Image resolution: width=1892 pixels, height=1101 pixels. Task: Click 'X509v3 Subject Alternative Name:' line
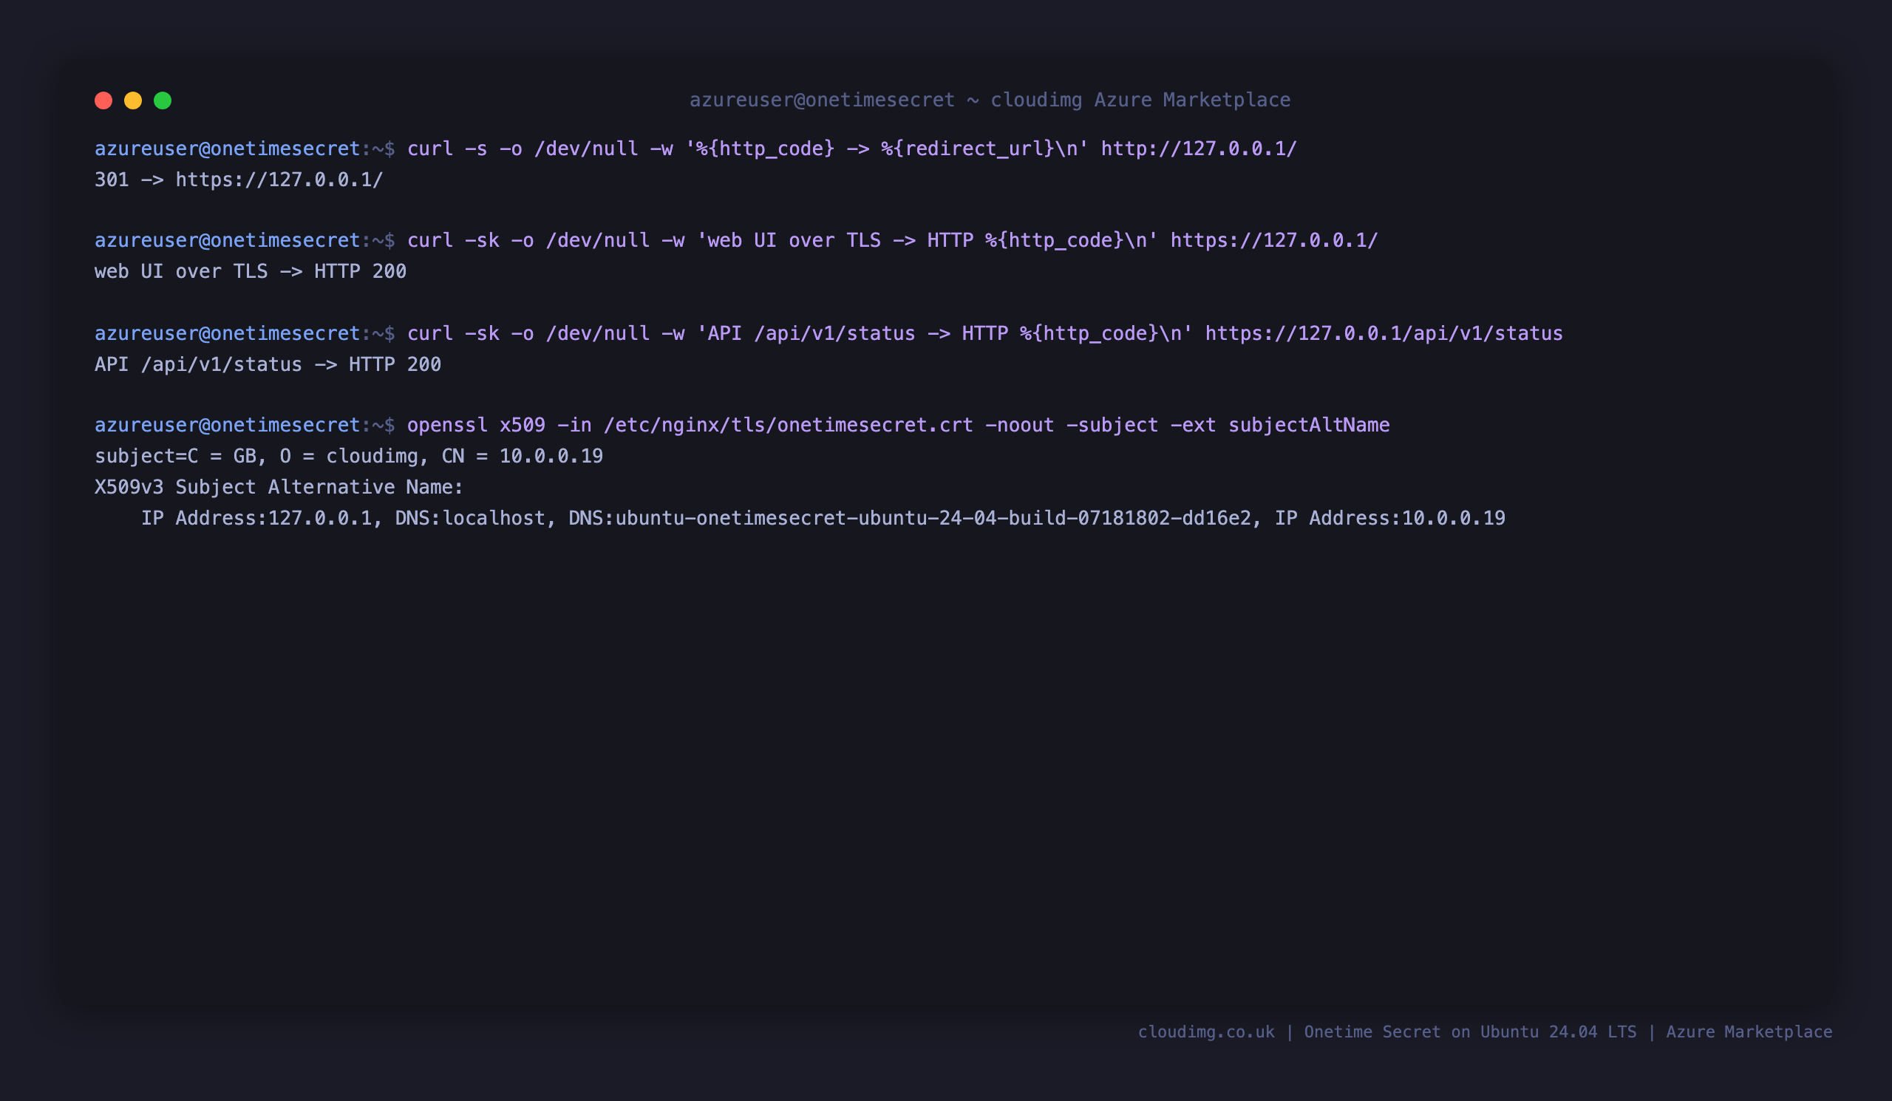(279, 487)
